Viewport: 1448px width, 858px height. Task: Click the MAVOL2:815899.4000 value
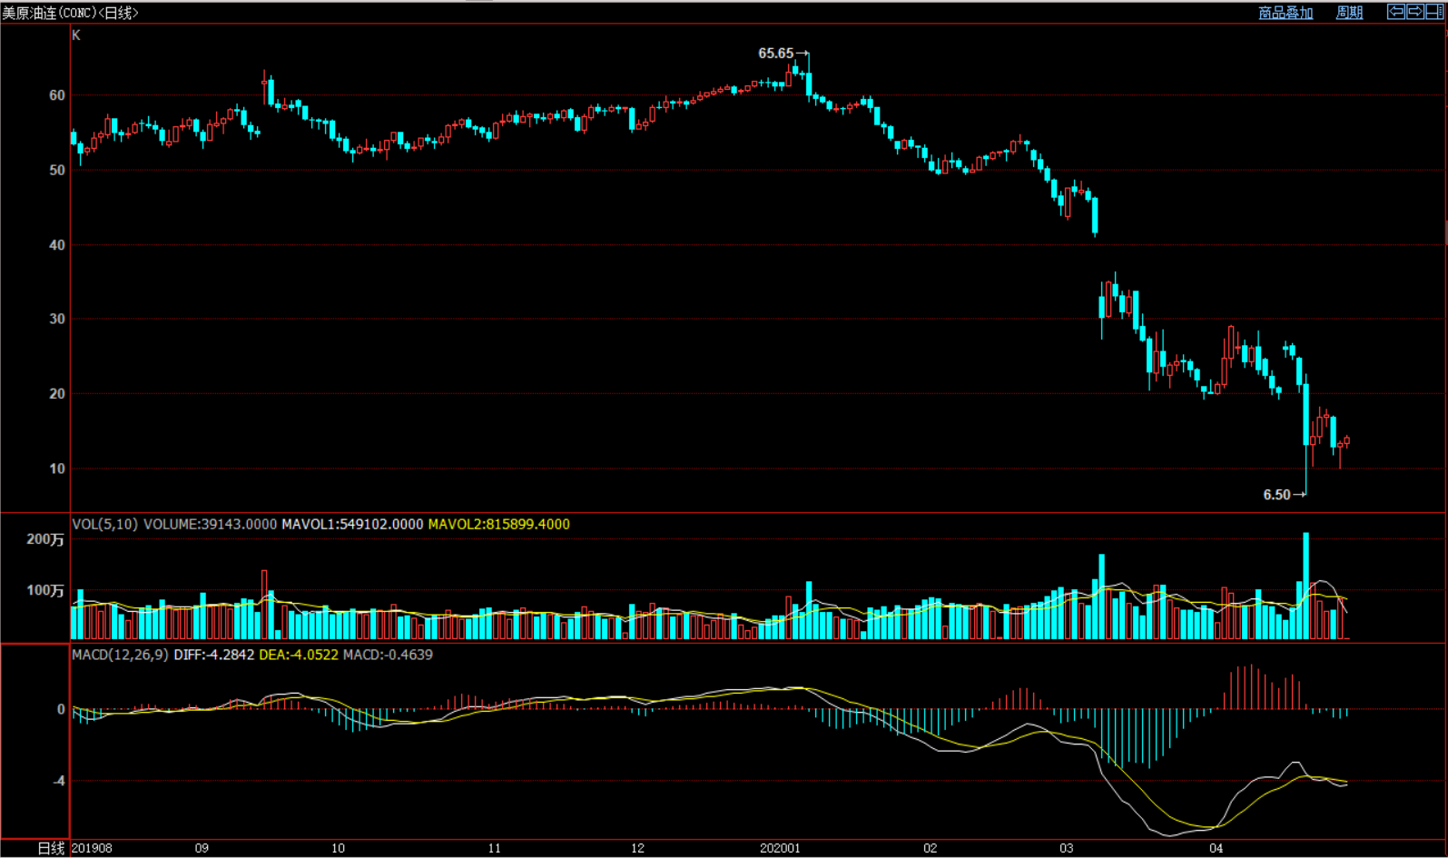click(499, 524)
